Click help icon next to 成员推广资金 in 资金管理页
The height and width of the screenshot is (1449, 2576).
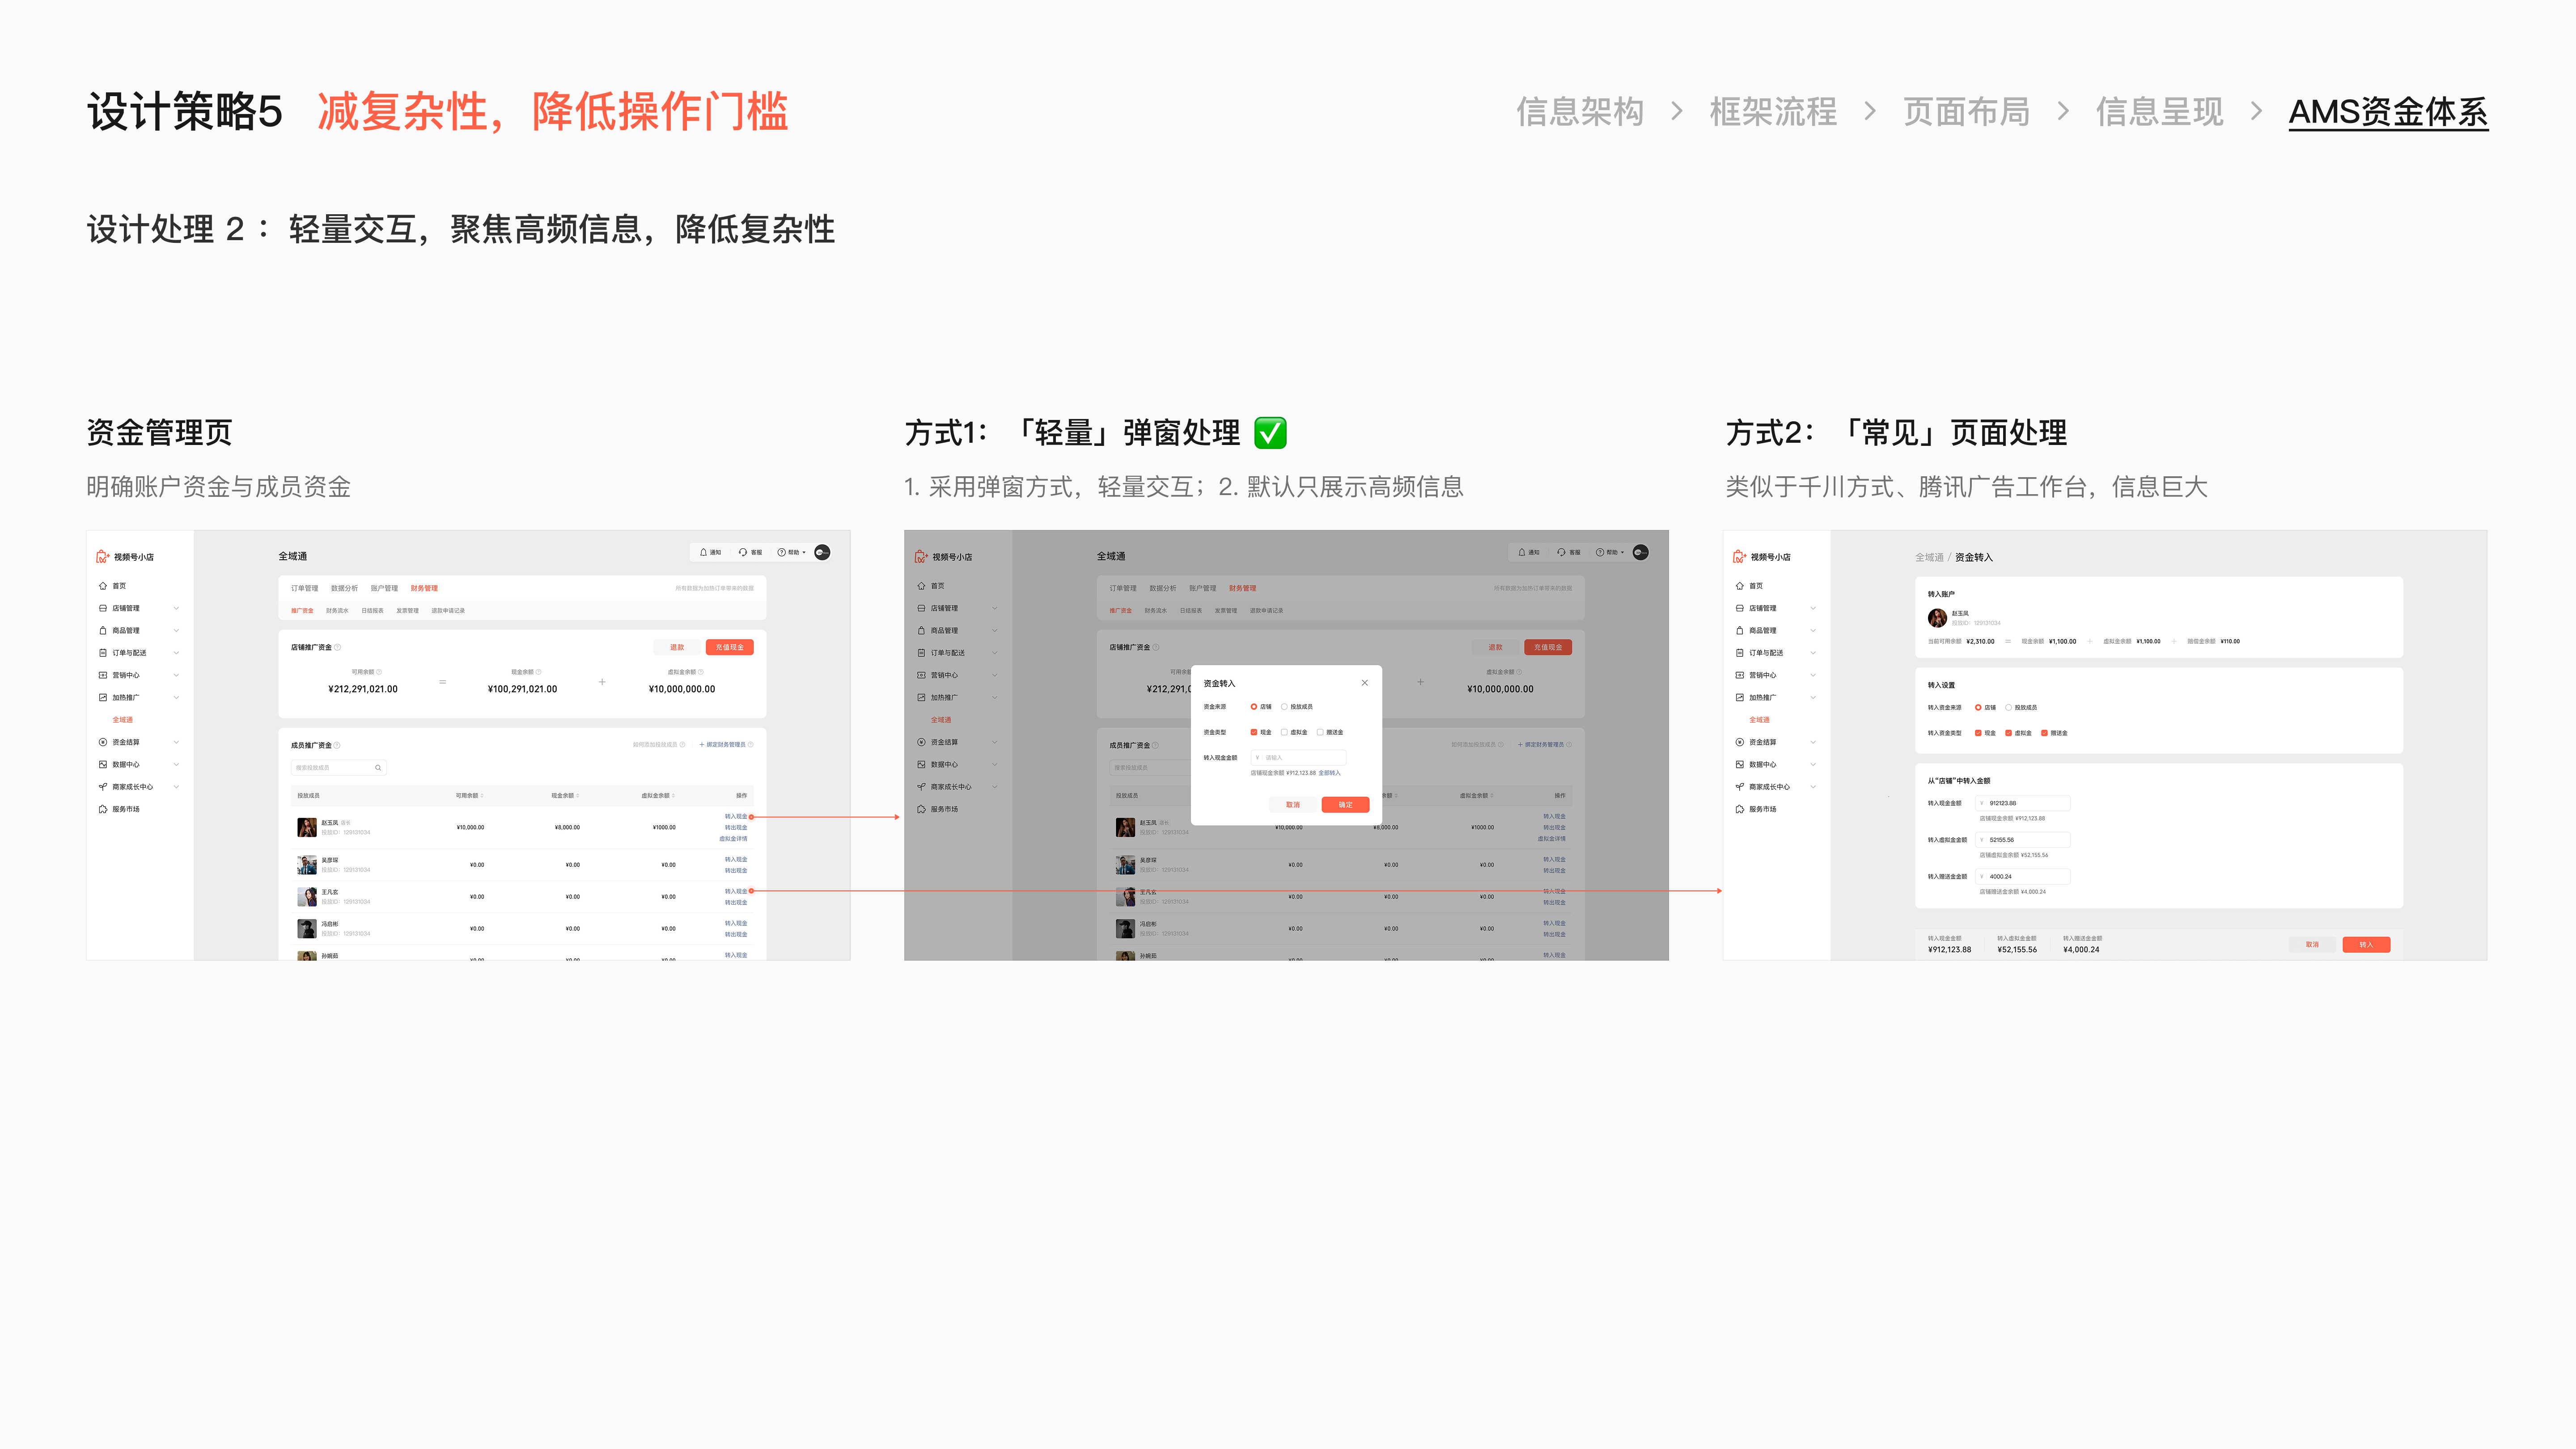338,745
